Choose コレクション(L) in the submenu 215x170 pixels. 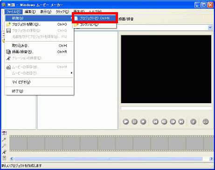(x=95, y=24)
